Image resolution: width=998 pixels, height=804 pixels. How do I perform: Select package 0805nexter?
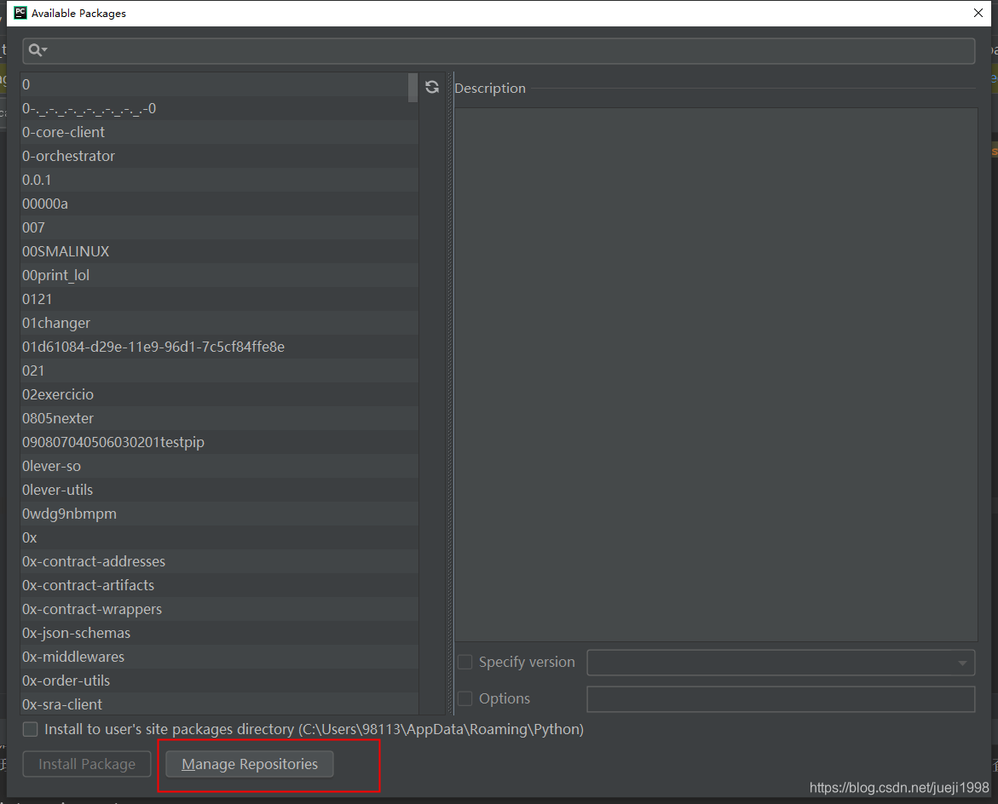coord(220,418)
